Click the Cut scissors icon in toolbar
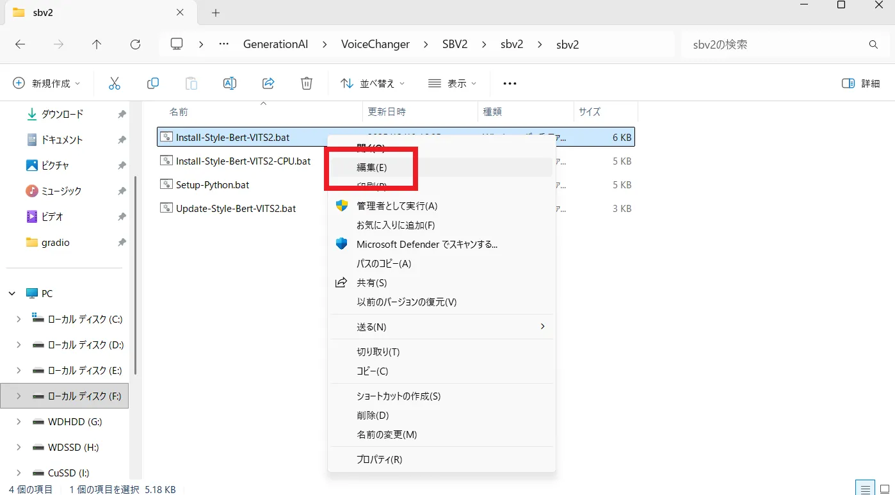Viewport: 895px width, 495px height. [115, 83]
